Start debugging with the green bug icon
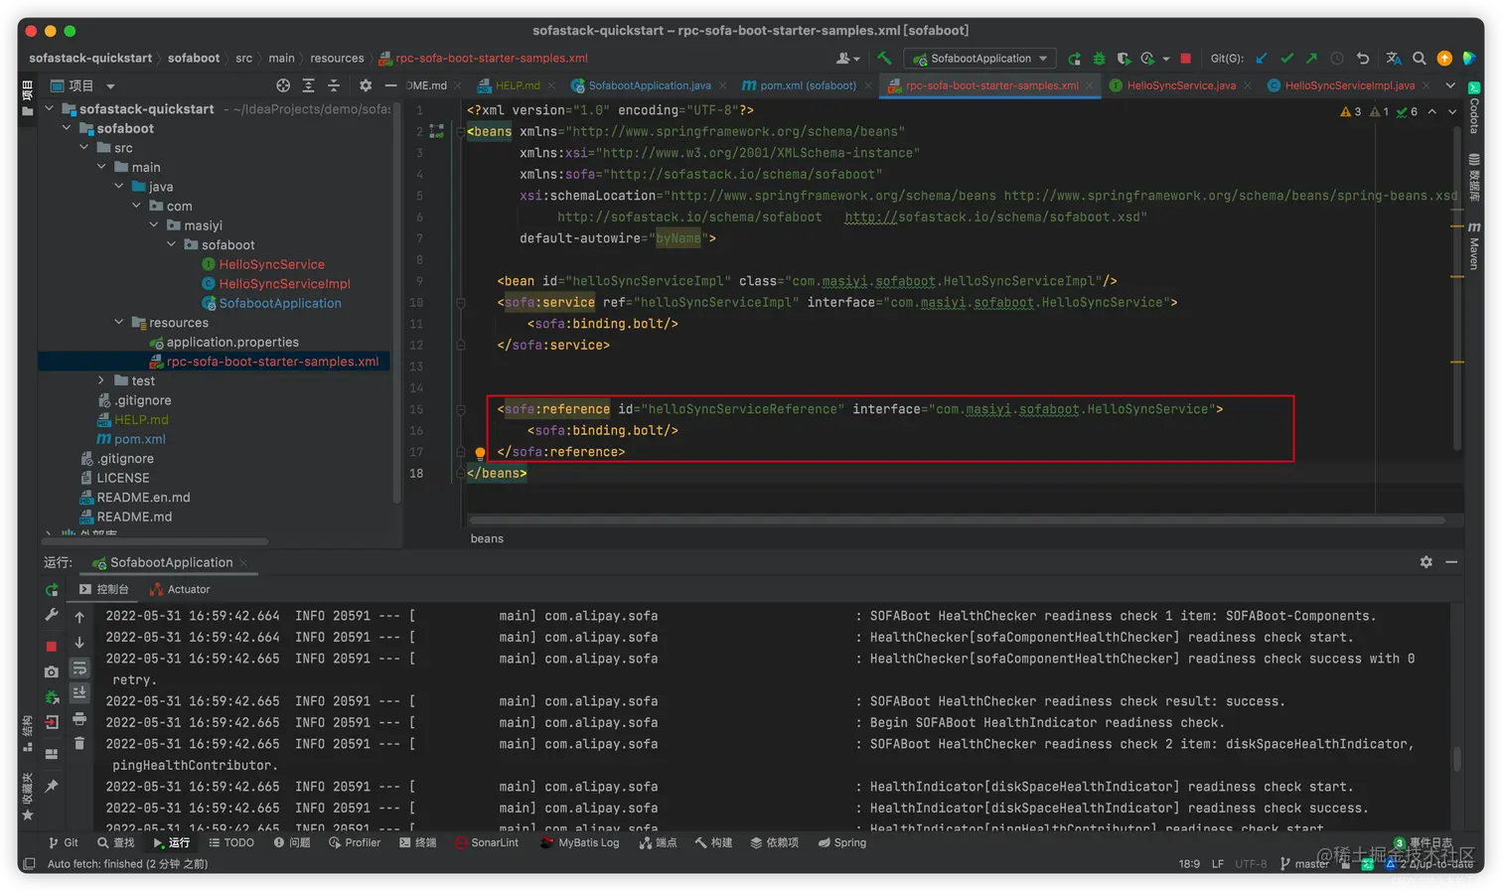1502x891 pixels. [x=1099, y=59]
